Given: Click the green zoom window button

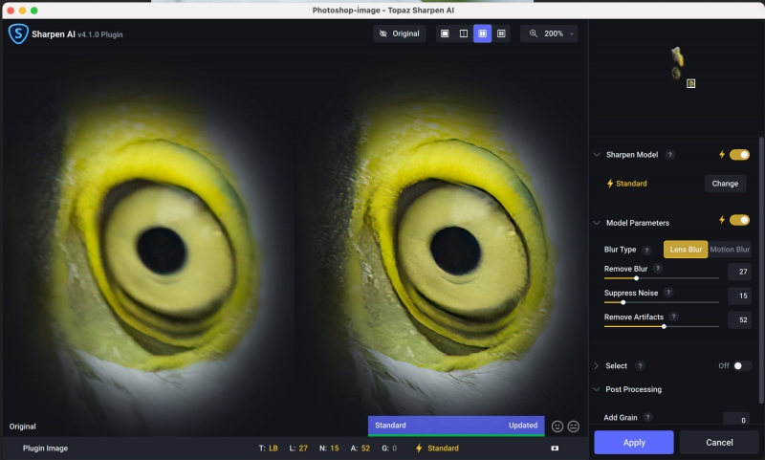Looking at the screenshot, I should [33, 11].
